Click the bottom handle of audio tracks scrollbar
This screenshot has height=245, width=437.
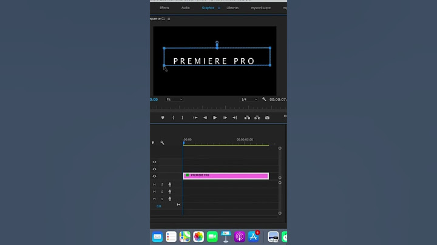tap(280, 213)
